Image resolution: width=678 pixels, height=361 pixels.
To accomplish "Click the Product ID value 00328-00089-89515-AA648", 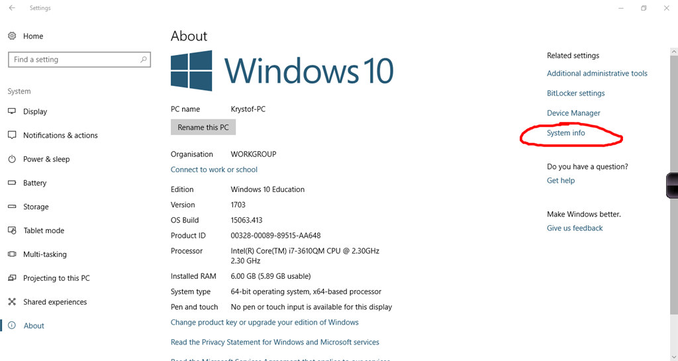I will [276, 236].
